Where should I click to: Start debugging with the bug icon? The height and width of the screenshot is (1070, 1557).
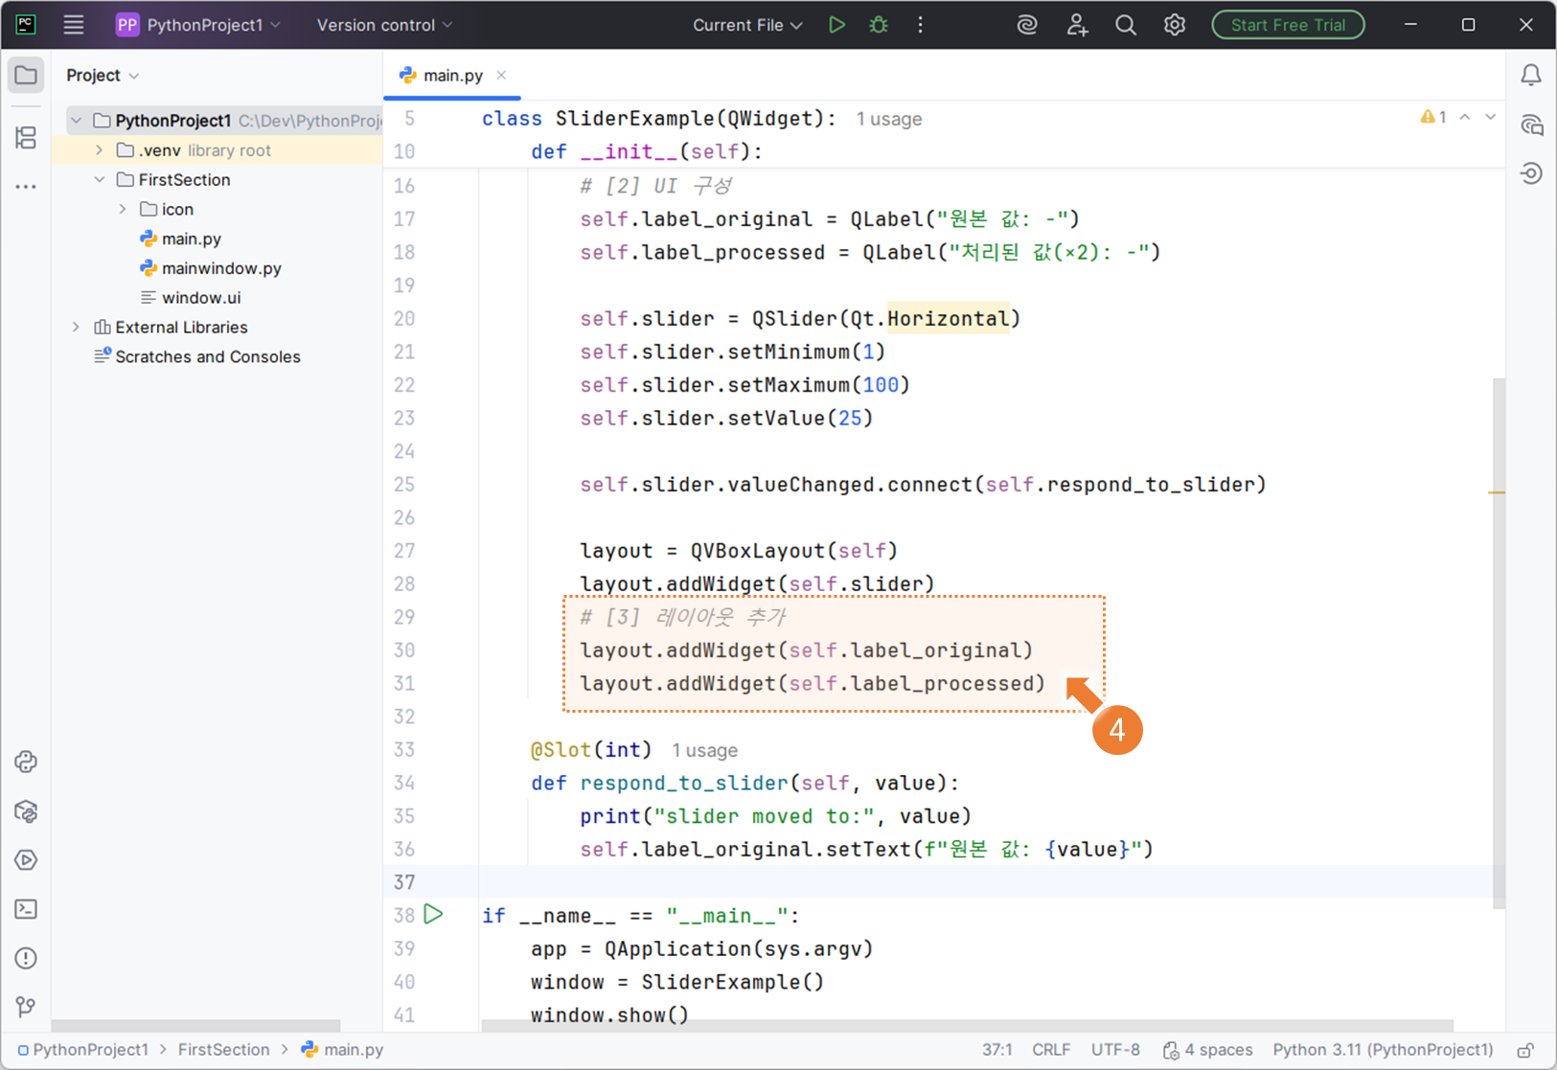coord(879,25)
